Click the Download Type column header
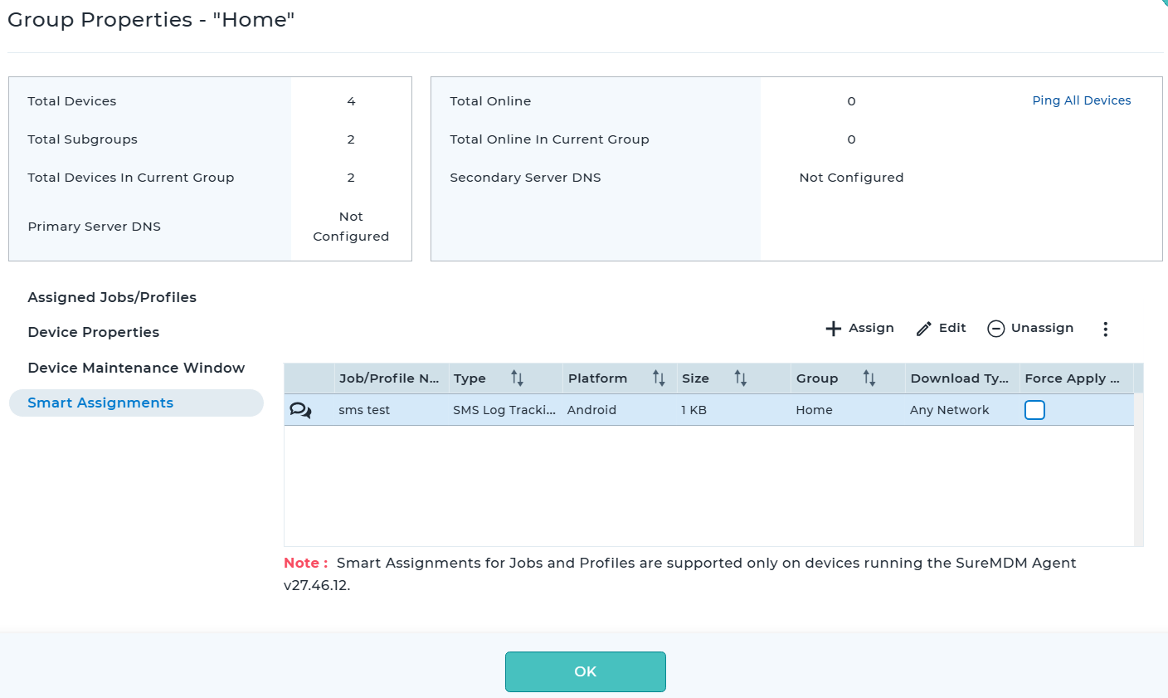The width and height of the screenshot is (1168, 698). (x=959, y=378)
